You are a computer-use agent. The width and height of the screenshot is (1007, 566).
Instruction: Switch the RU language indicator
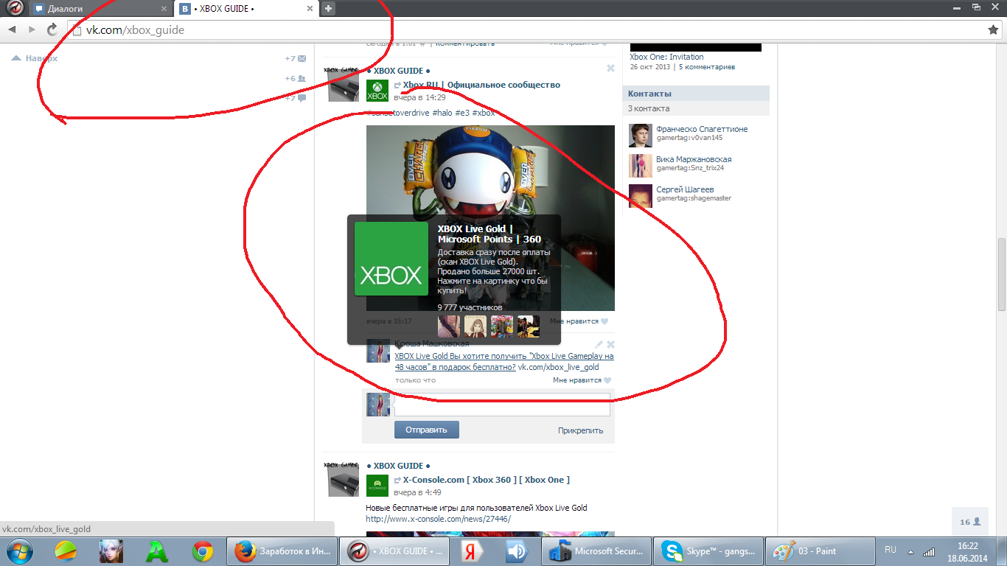(891, 550)
